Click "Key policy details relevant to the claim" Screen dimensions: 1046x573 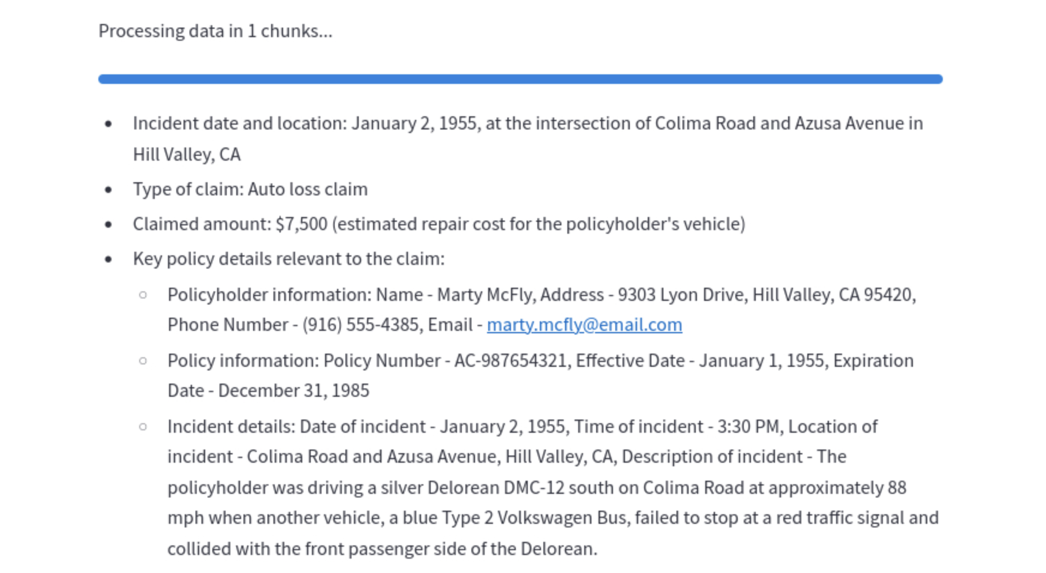coord(288,259)
